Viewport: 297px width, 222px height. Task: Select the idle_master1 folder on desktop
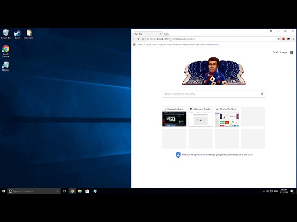pos(29,34)
